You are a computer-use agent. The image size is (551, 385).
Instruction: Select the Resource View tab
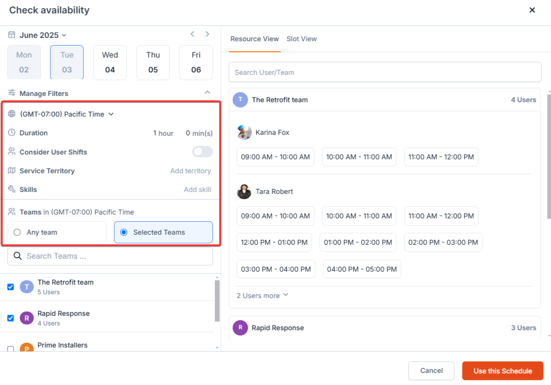[255, 39]
